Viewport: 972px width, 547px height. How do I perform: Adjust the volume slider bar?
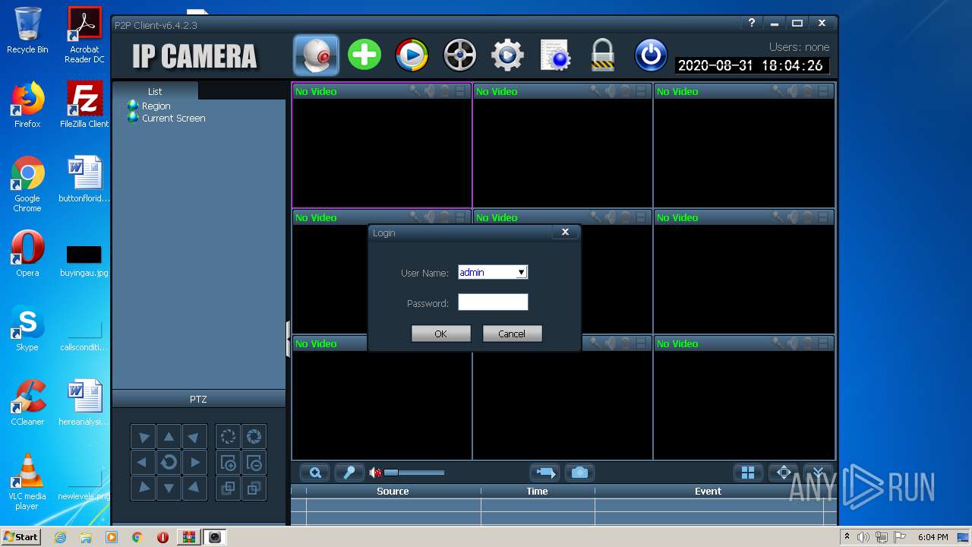(x=414, y=473)
